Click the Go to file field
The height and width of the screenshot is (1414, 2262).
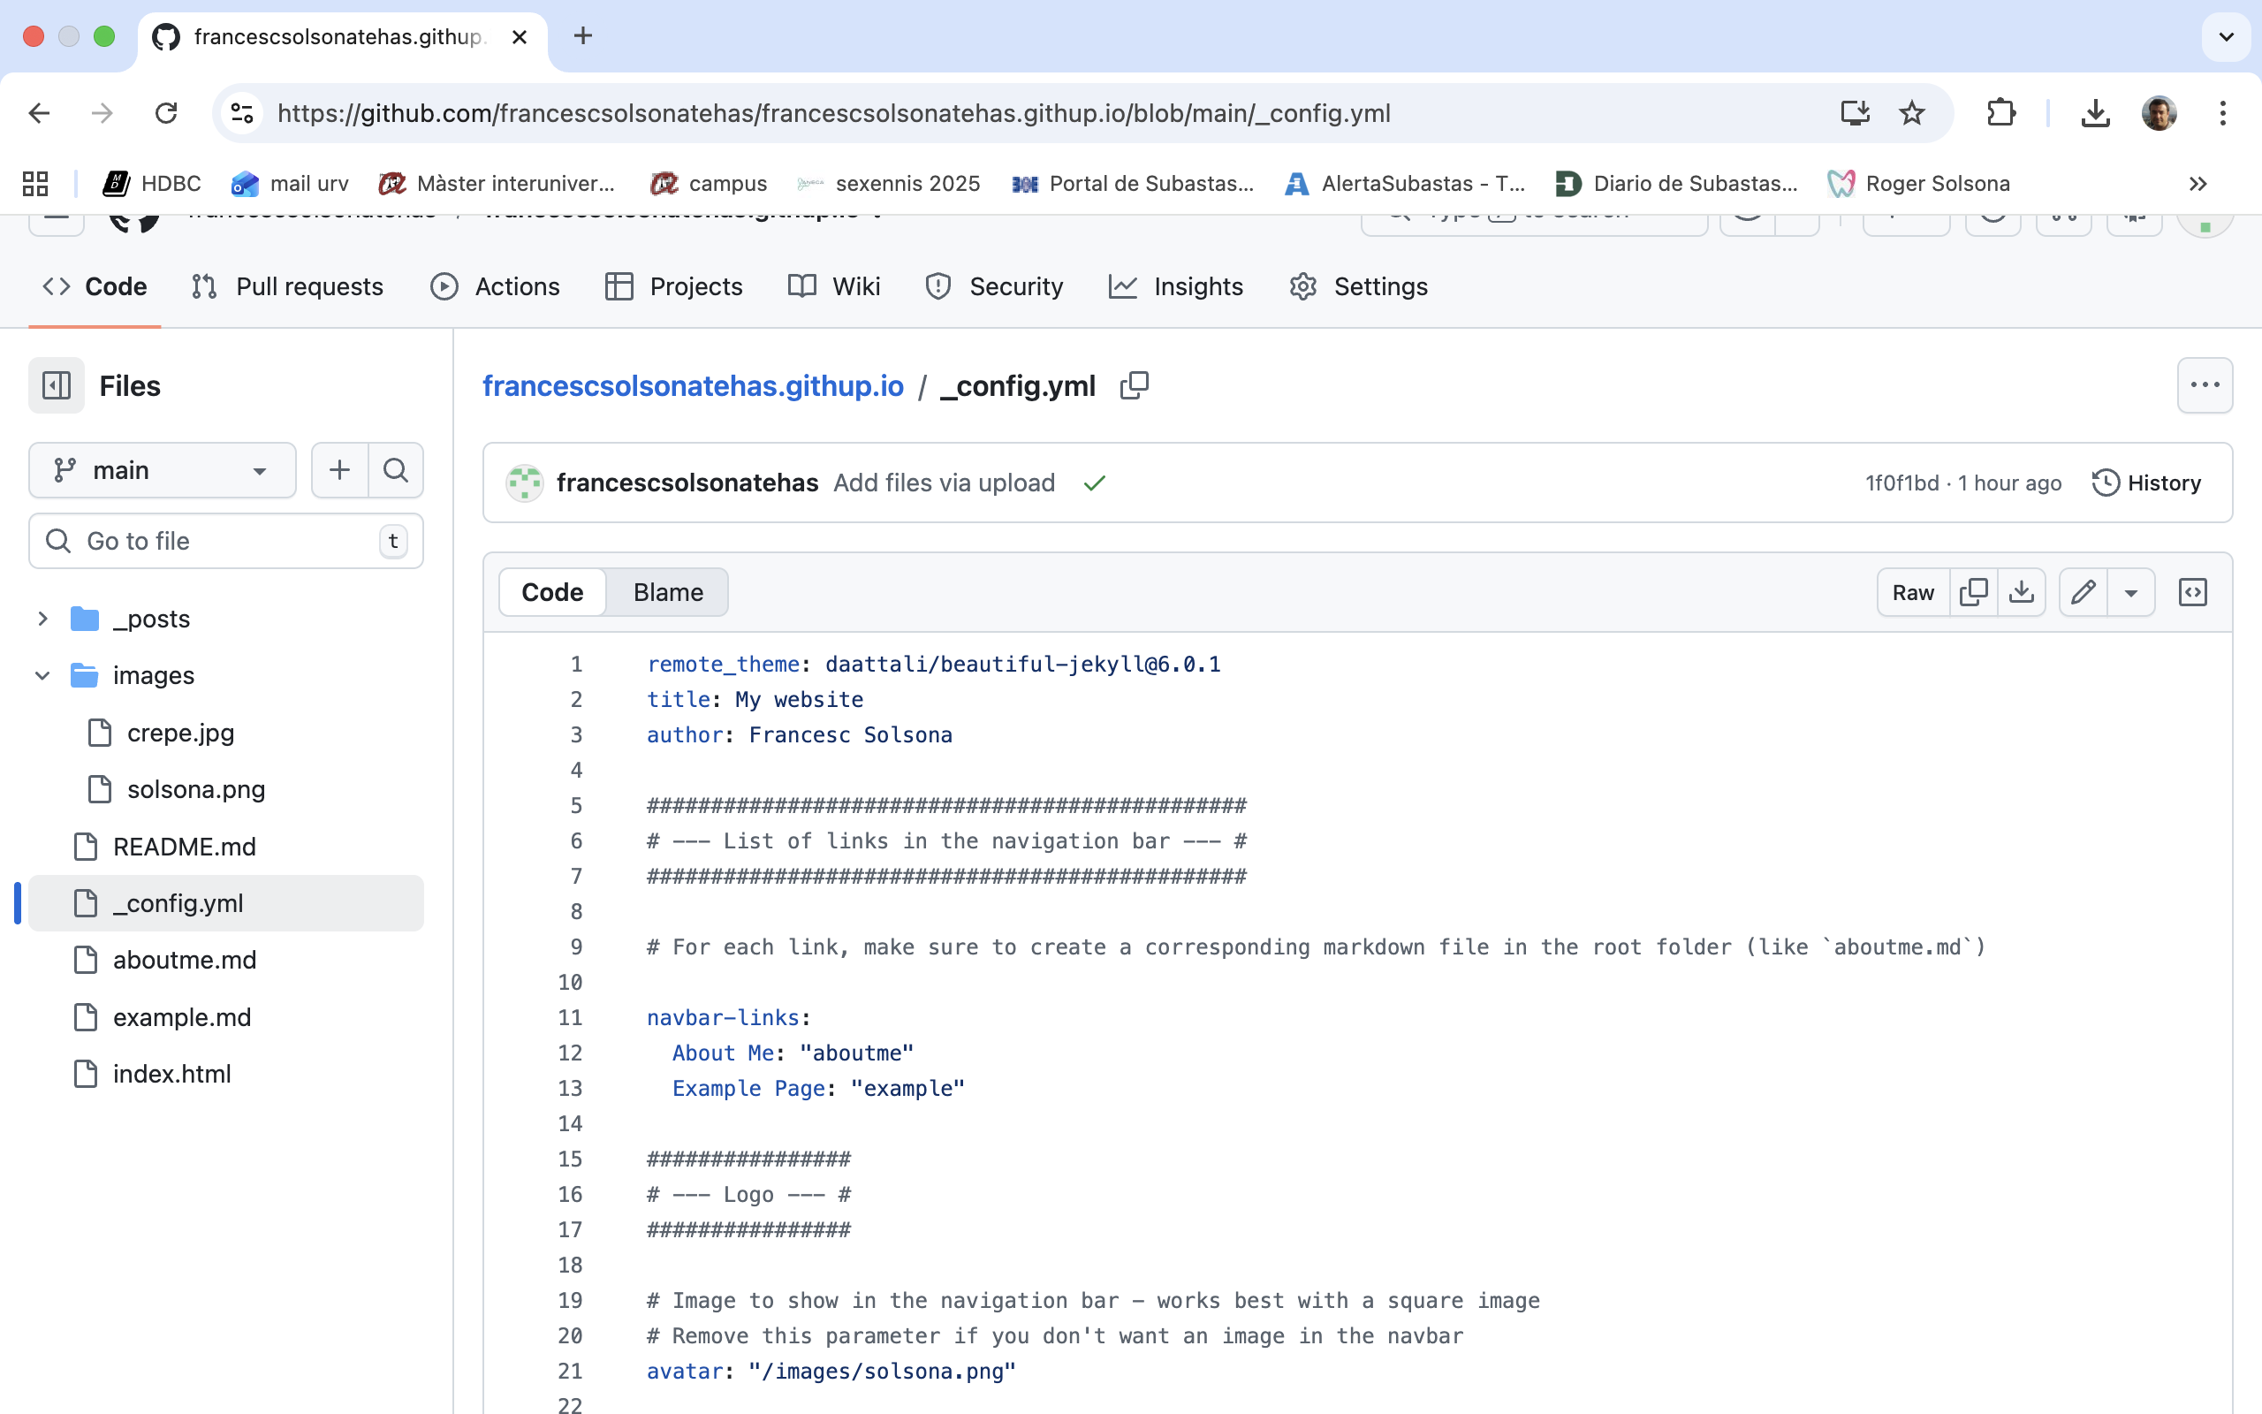[224, 541]
